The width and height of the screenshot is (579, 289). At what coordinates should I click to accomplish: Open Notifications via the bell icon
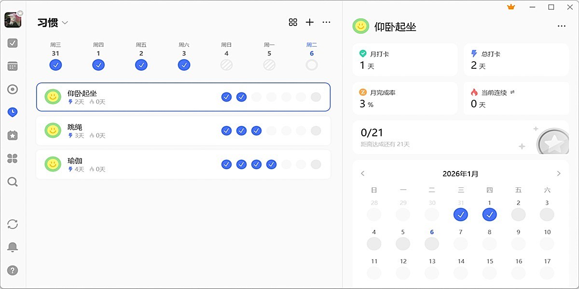coord(13,247)
